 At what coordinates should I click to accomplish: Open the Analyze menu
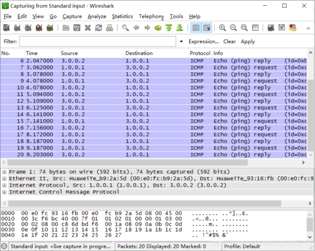[97, 16]
